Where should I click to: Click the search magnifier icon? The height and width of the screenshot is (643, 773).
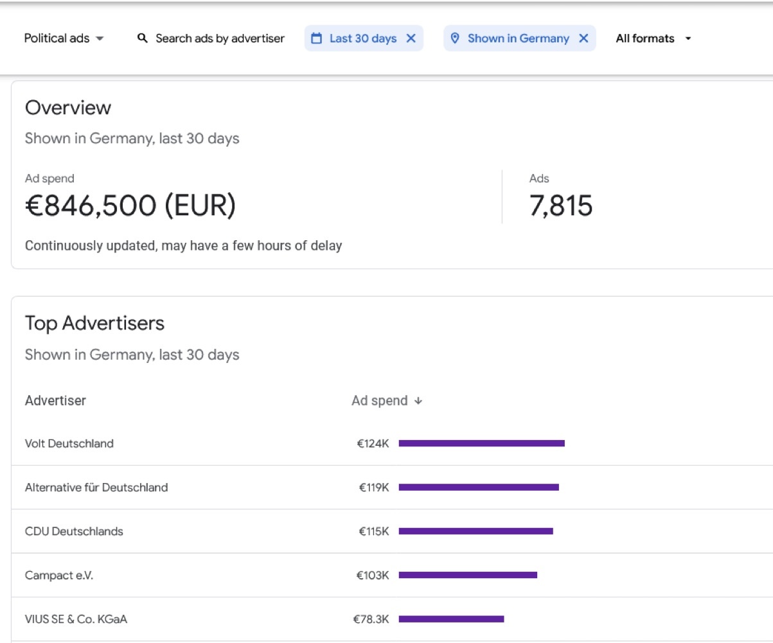143,39
